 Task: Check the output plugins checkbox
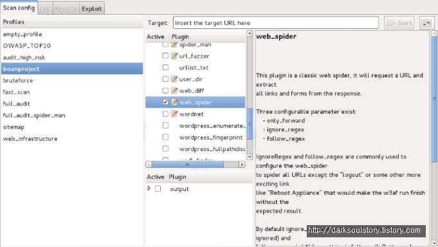[158, 188]
